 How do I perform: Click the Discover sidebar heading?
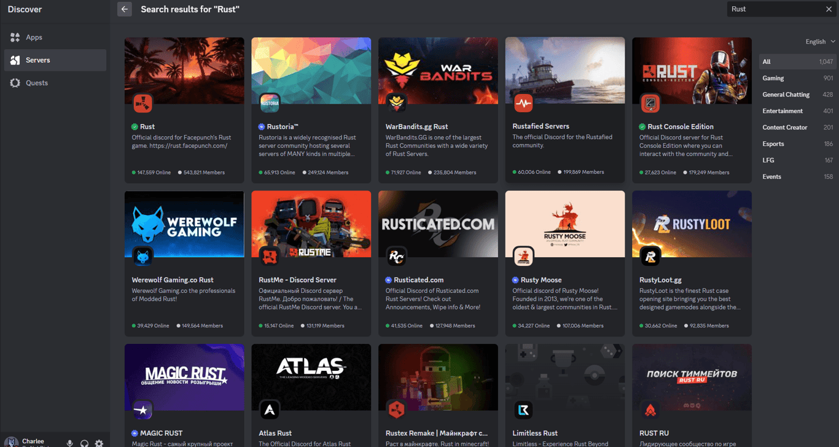tap(25, 9)
